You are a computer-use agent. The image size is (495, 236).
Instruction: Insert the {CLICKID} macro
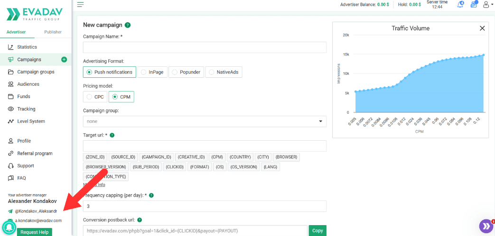175,167
